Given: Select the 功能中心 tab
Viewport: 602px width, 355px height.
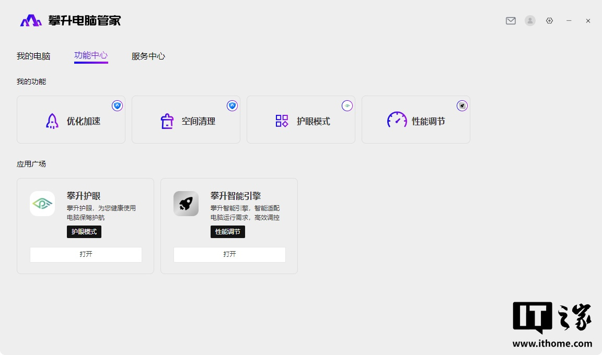Looking at the screenshot, I should click(91, 55).
